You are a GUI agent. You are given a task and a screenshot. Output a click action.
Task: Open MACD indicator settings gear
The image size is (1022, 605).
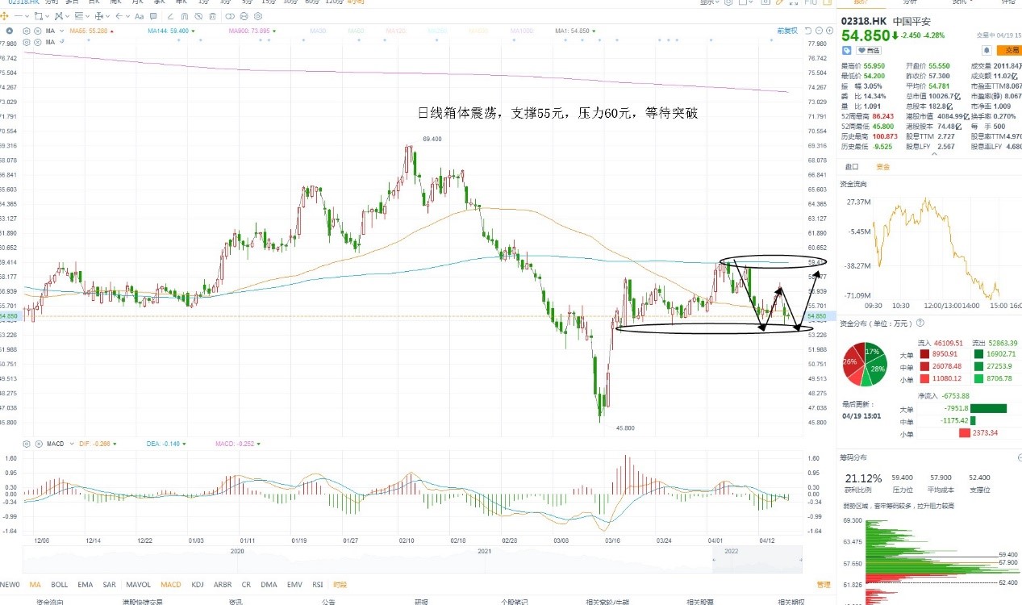point(26,444)
